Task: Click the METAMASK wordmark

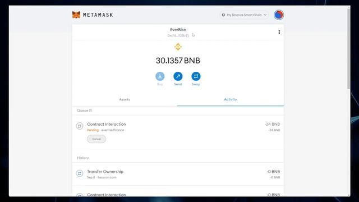Action: click(98, 15)
